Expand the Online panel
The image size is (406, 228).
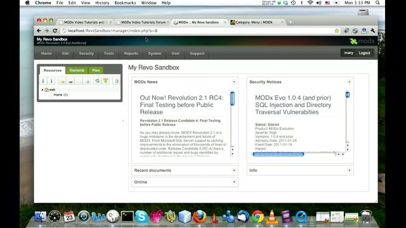click(234, 182)
